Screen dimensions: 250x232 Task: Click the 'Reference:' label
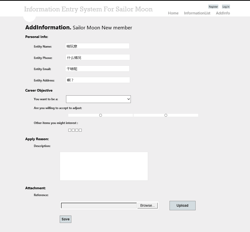click(41, 195)
